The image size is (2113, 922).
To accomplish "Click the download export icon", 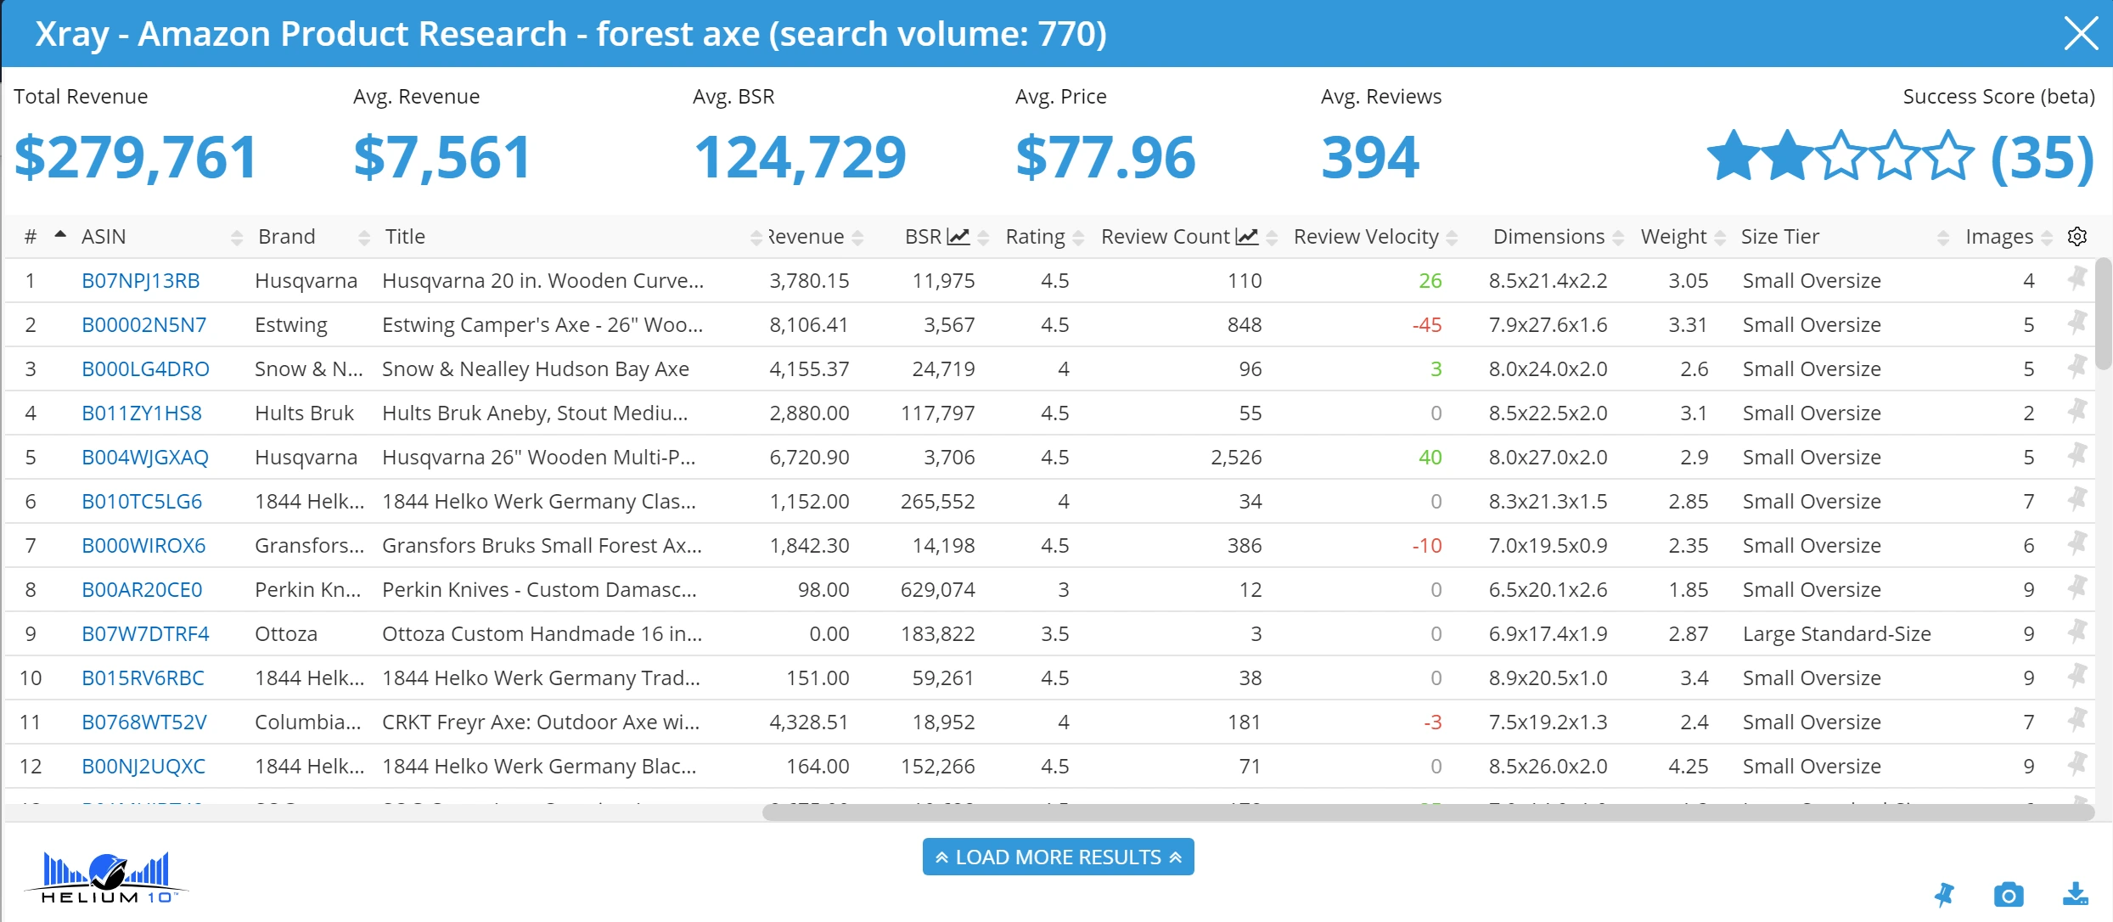I will [2075, 894].
